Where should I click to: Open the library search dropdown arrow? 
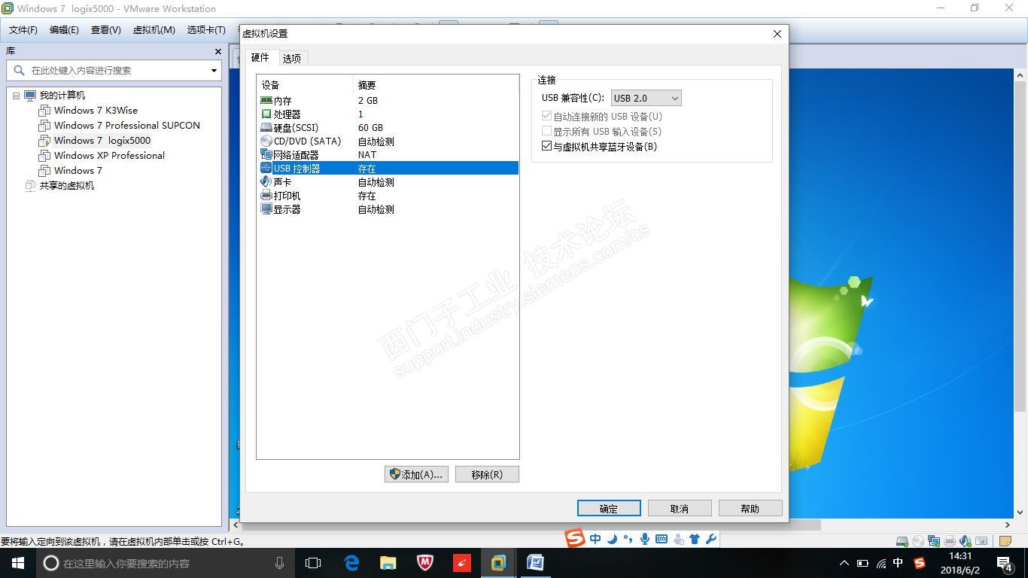pos(214,71)
